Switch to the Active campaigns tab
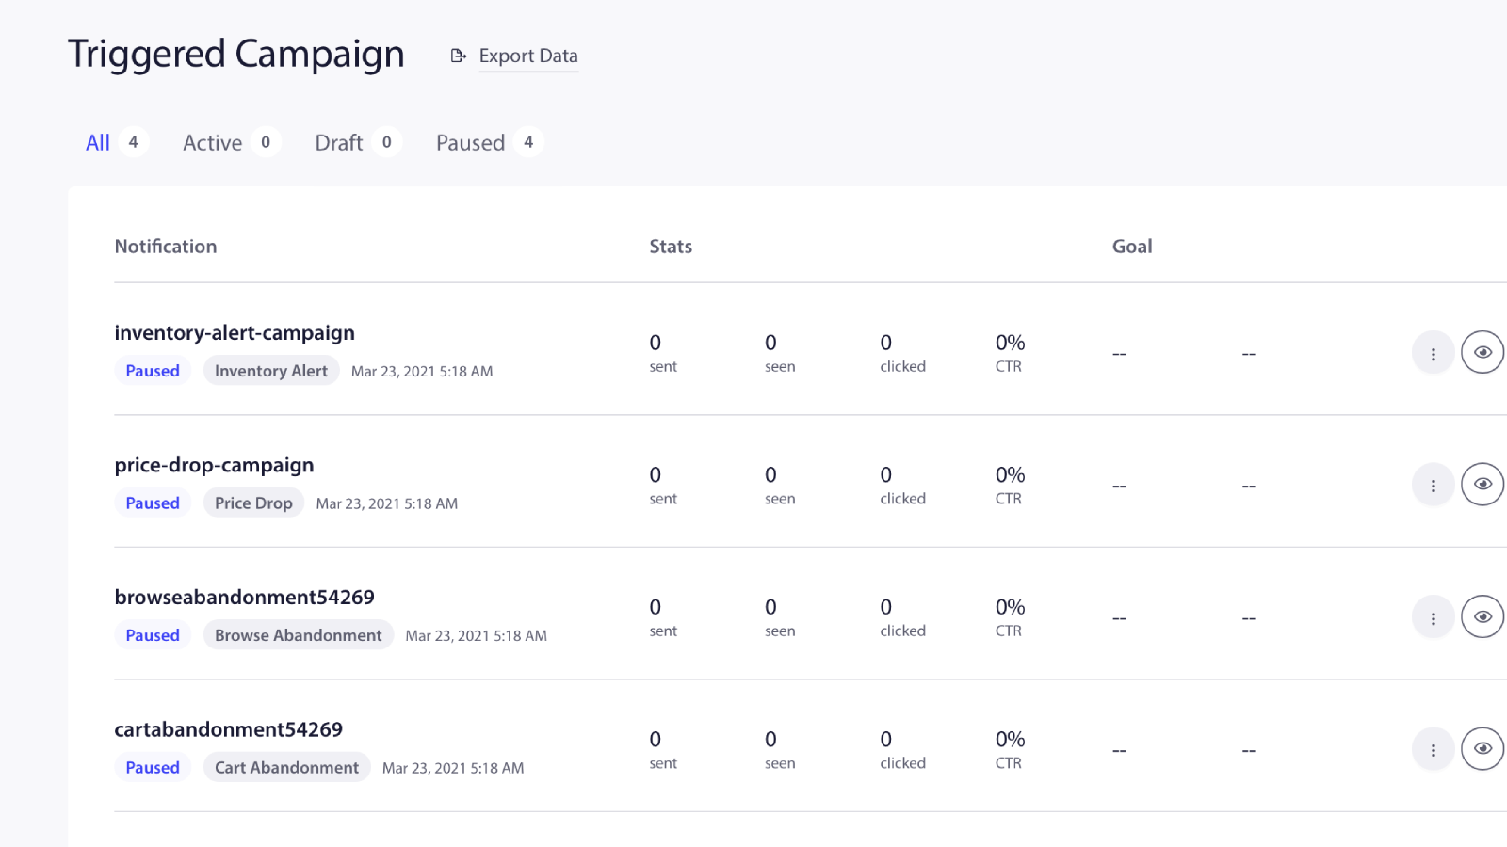Viewport: 1507px width, 847px height. pos(213,143)
